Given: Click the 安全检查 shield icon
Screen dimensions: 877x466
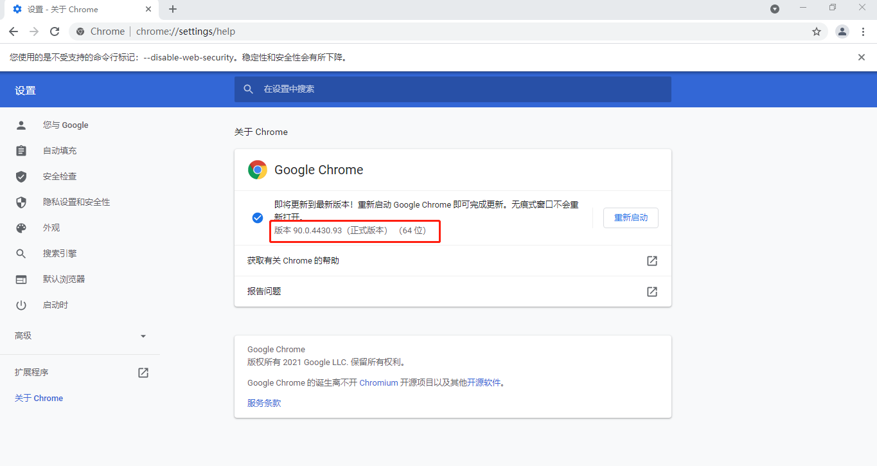Looking at the screenshot, I should coord(21,176).
